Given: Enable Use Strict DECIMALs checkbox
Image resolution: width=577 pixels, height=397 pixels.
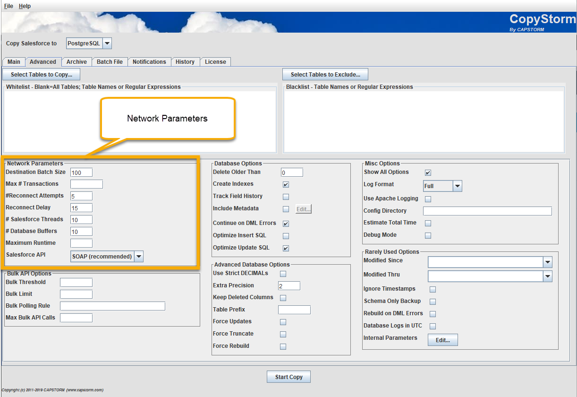Looking at the screenshot, I should (x=283, y=274).
